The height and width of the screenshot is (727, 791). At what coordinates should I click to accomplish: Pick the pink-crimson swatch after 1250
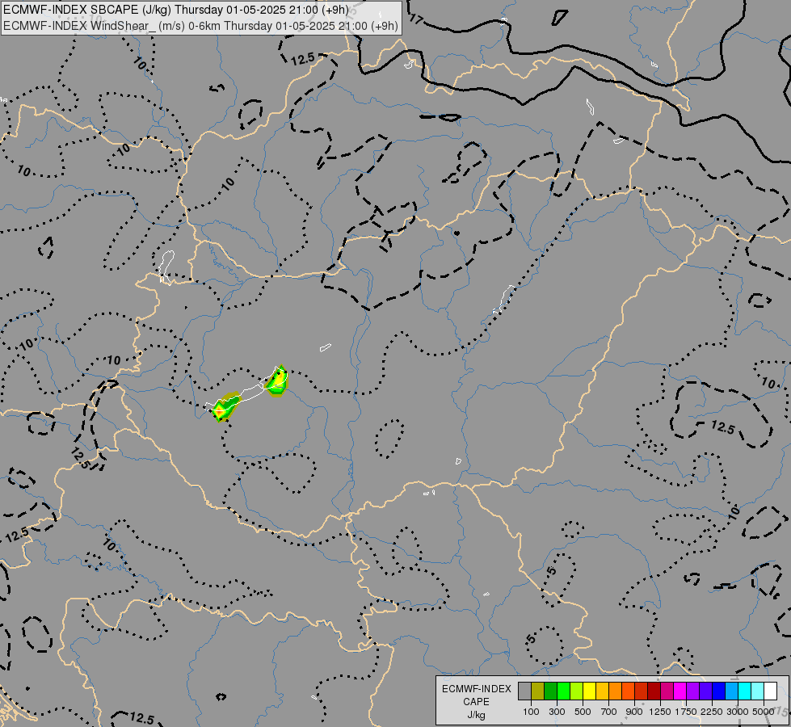(x=667, y=691)
